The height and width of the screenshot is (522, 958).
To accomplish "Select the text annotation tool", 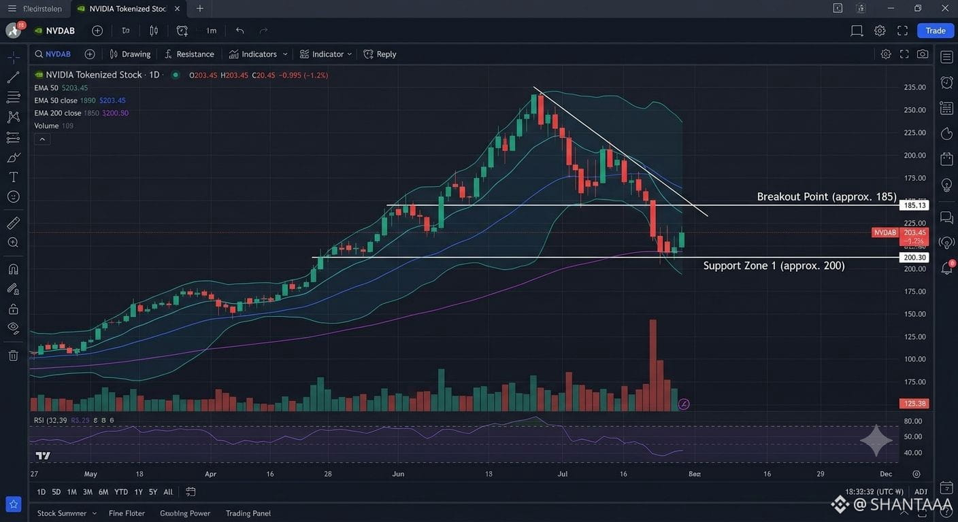I will coord(13,177).
